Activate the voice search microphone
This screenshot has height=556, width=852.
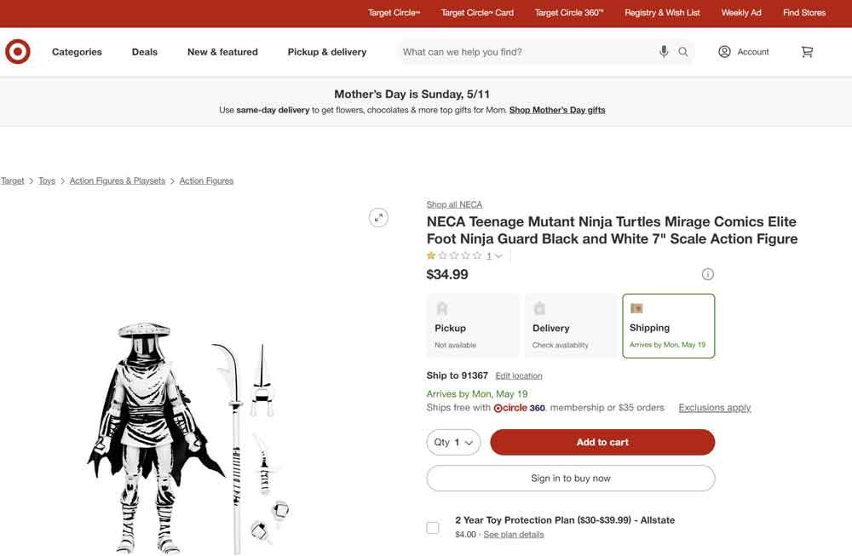pyautogui.click(x=664, y=51)
